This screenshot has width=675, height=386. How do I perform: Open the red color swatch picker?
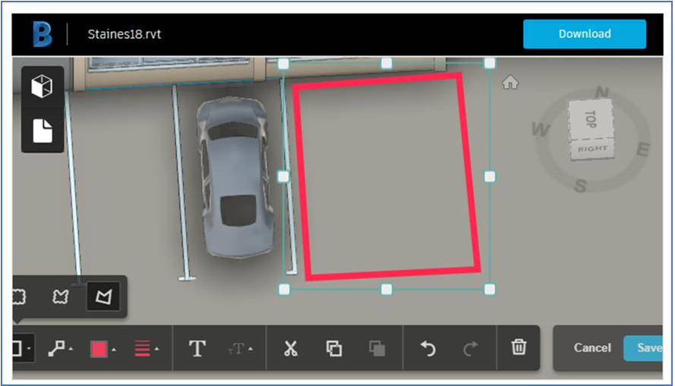(103, 349)
